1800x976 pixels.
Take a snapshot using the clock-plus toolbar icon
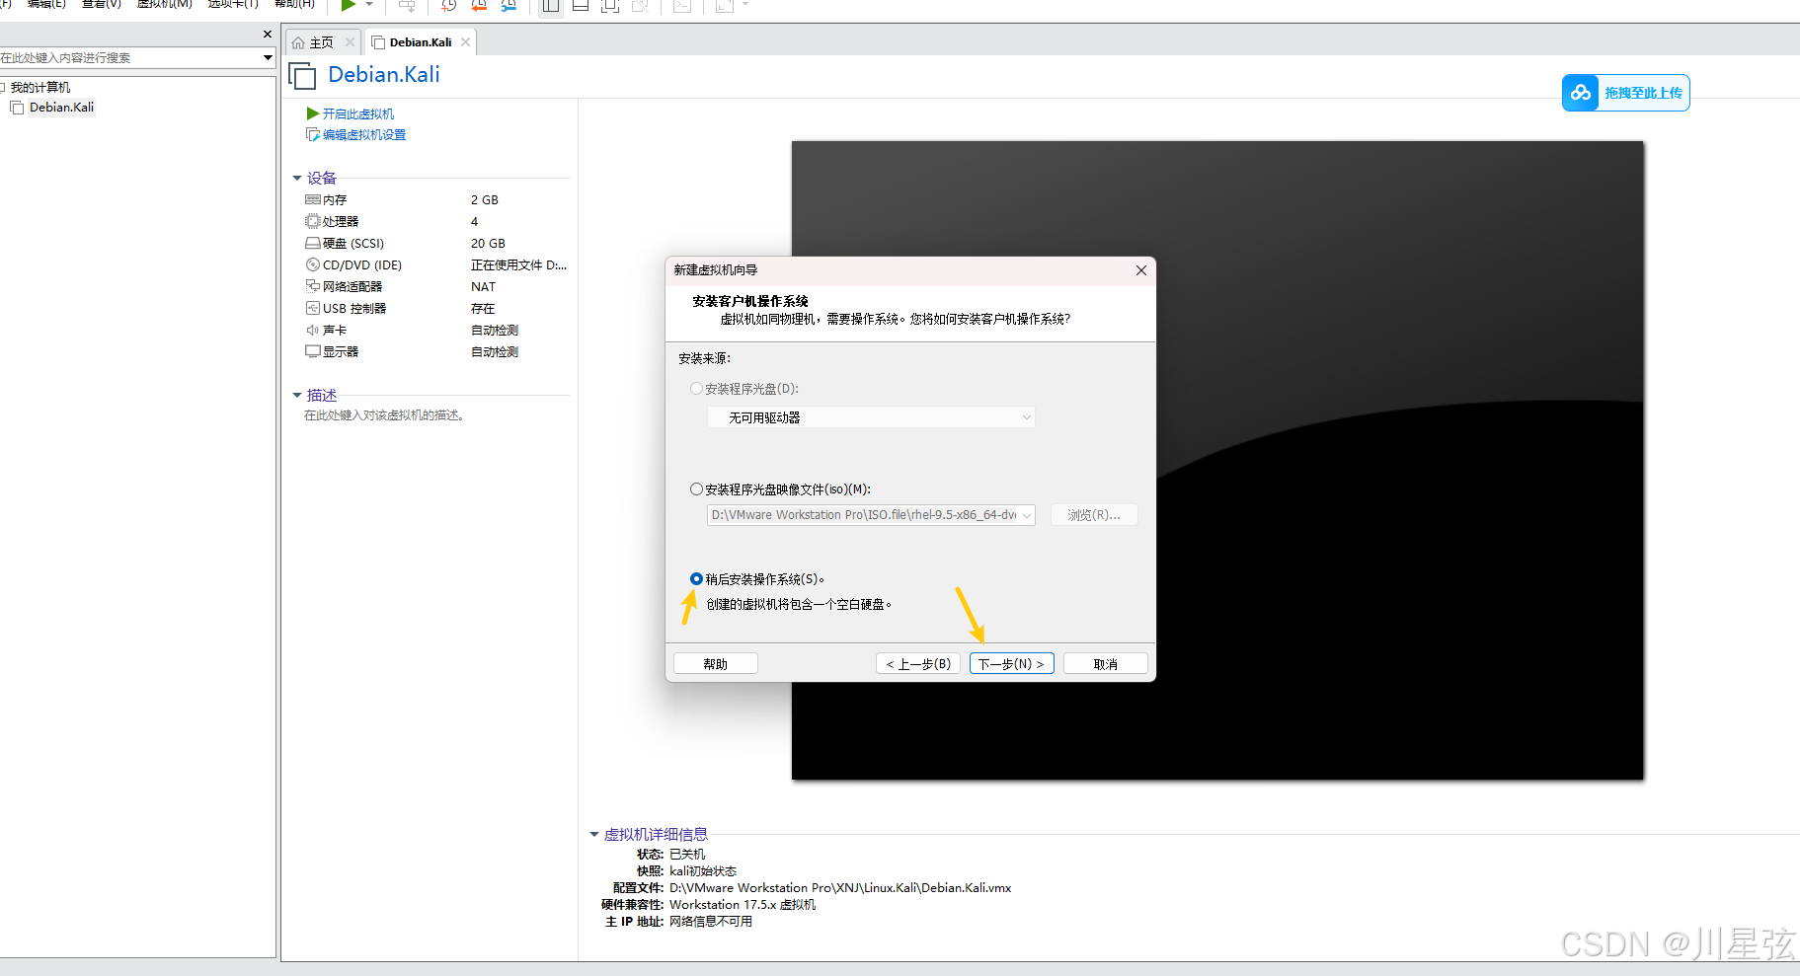coord(448,5)
